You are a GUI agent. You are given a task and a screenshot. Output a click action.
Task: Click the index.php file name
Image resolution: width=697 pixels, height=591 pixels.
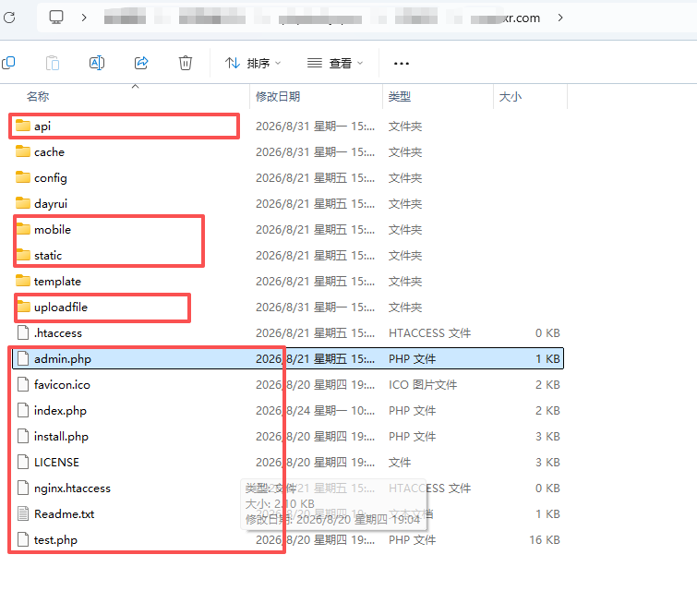click(60, 411)
